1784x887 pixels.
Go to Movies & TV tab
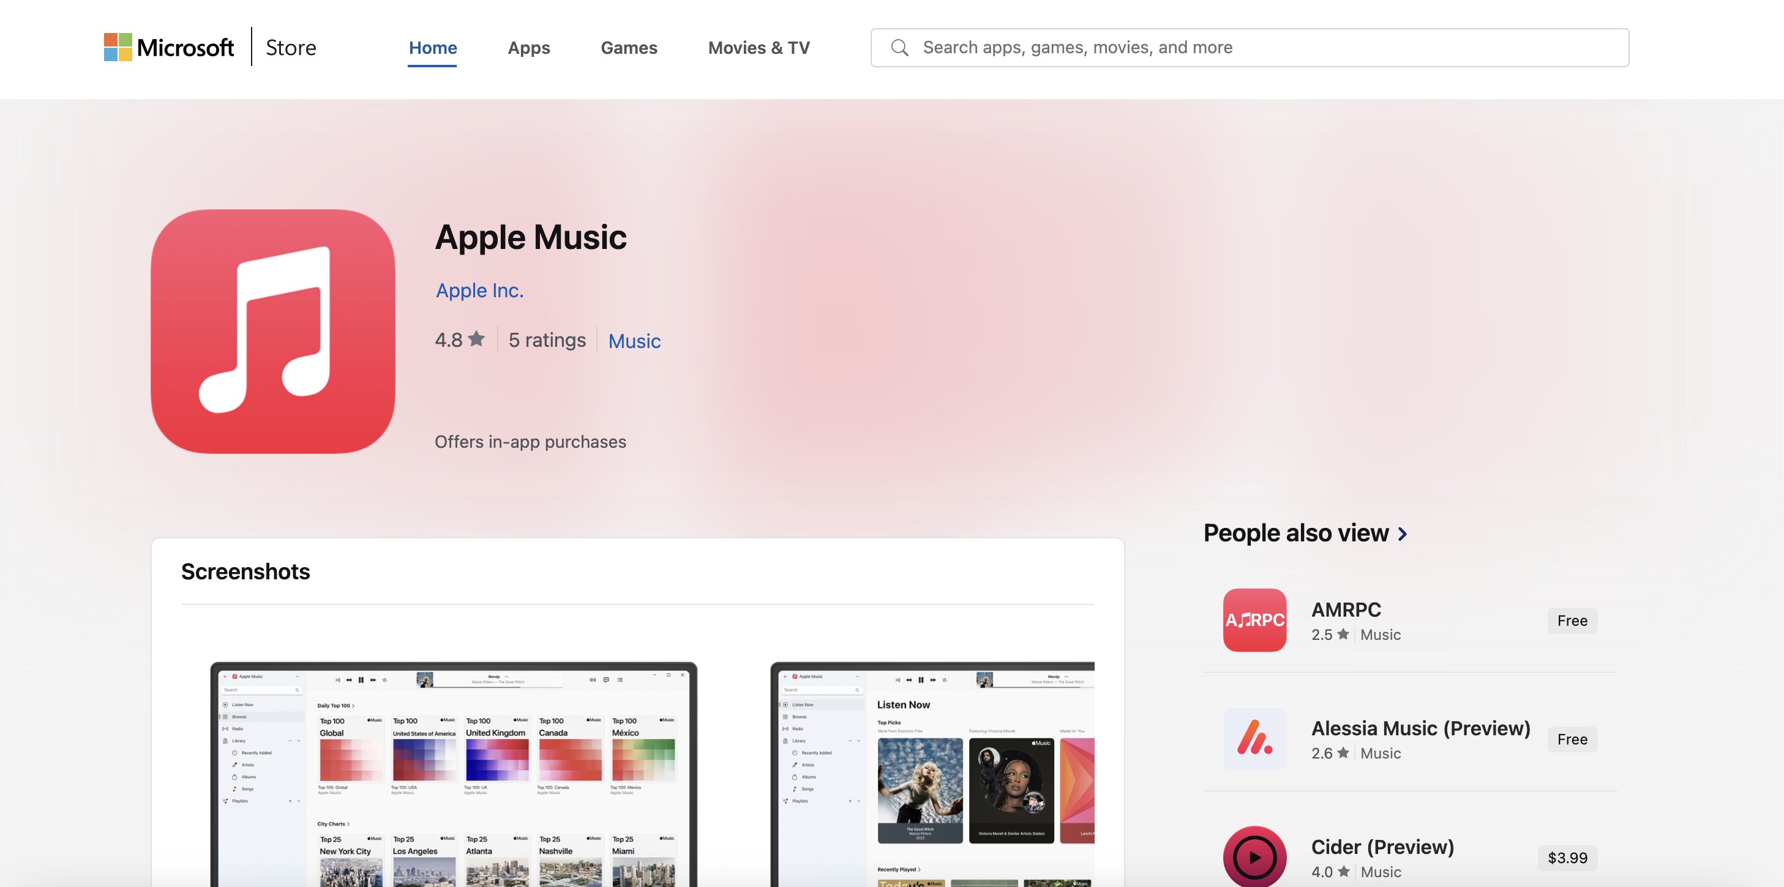tap(759, 47)
